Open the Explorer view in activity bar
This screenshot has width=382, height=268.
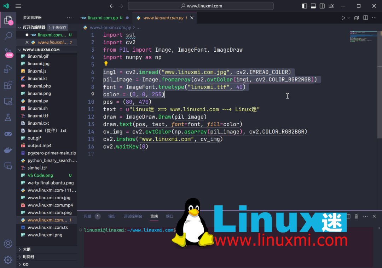pos(8,20)
